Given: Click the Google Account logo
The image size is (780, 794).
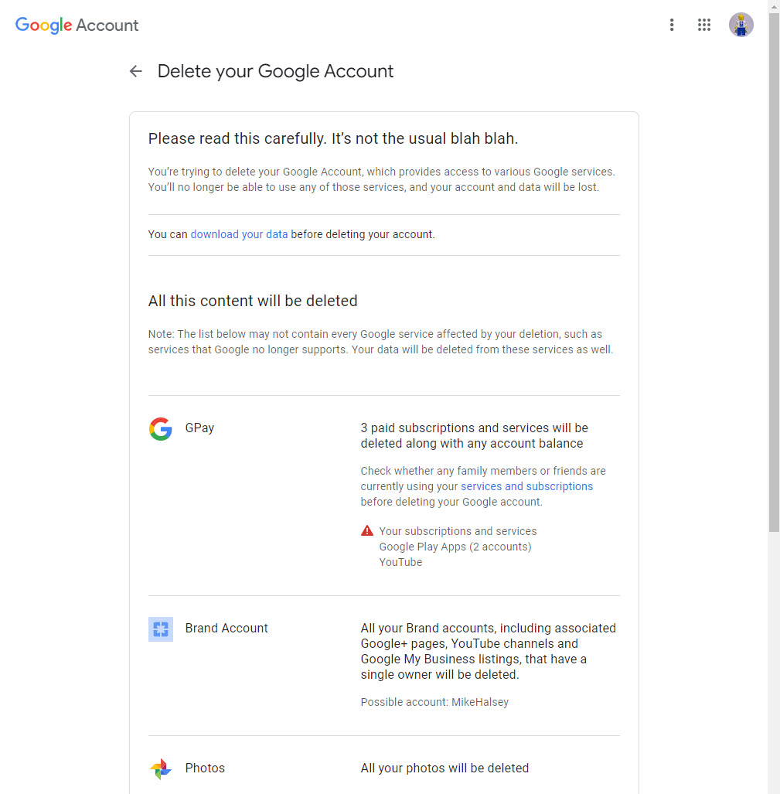Looking at the screenshot, I should coord(77,25).
